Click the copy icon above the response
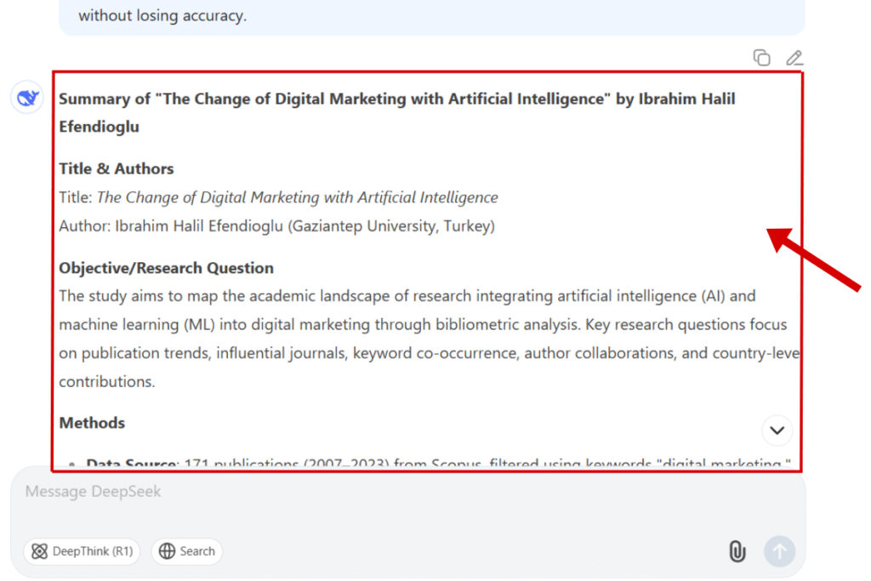This screenshot has height=581, width=871. [x=761, y=58]
